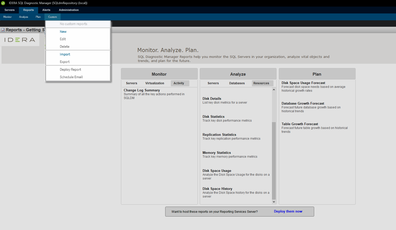Click the Monitor panel header
This screenshot has width=396, height=230.
(159, 74)
